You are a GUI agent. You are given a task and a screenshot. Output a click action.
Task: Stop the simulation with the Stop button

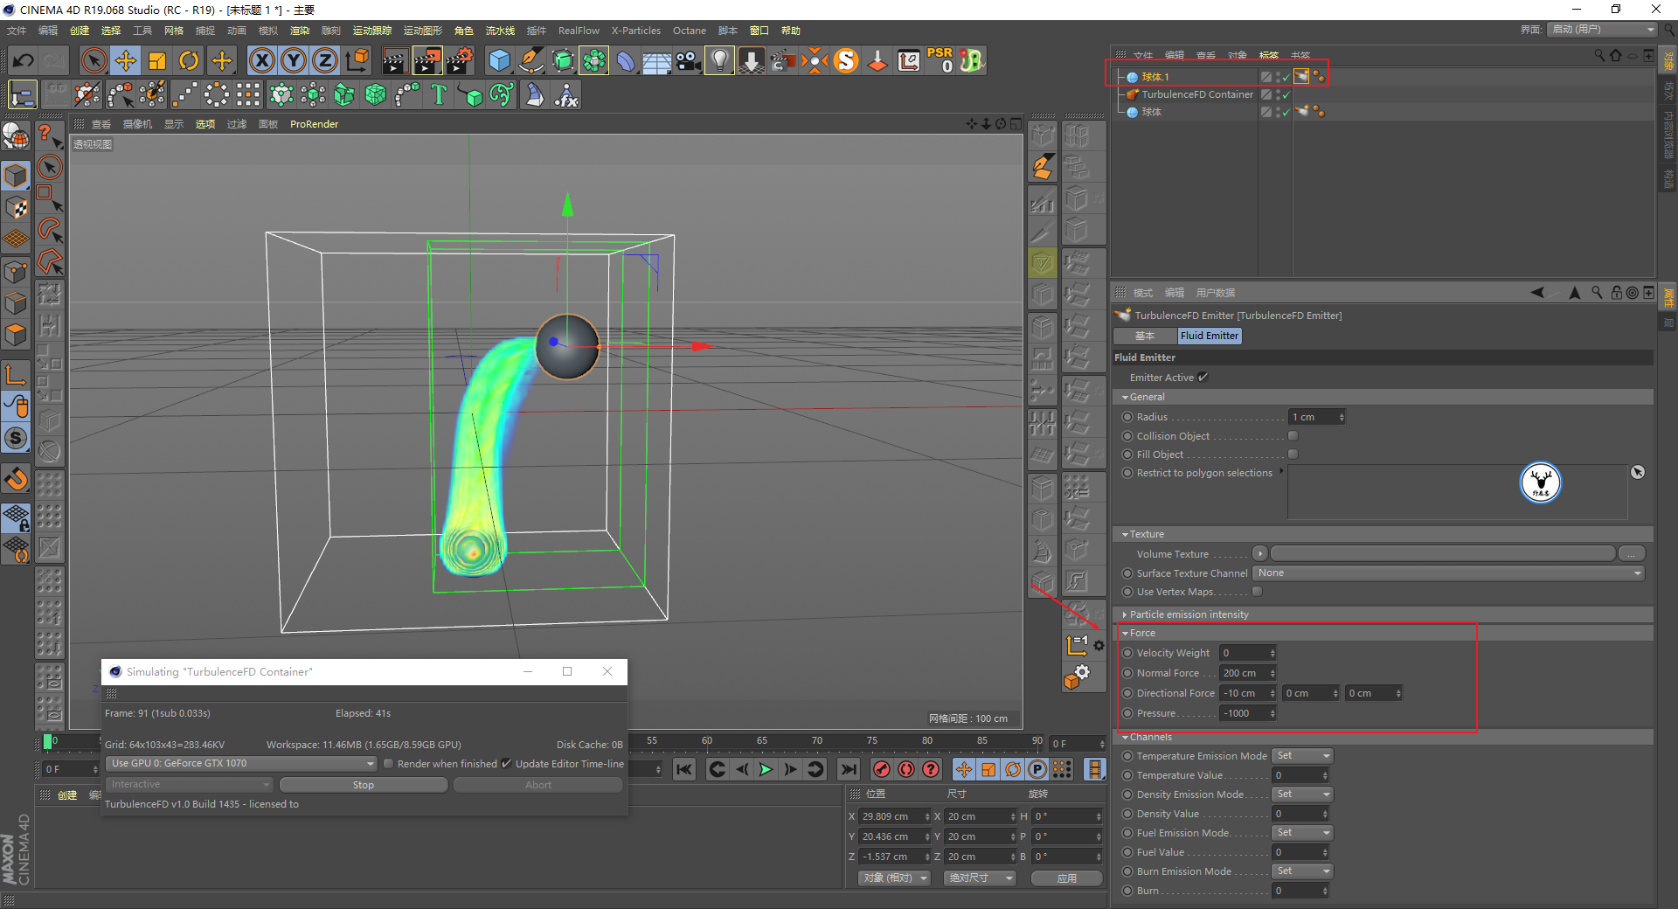click(363, 785)
